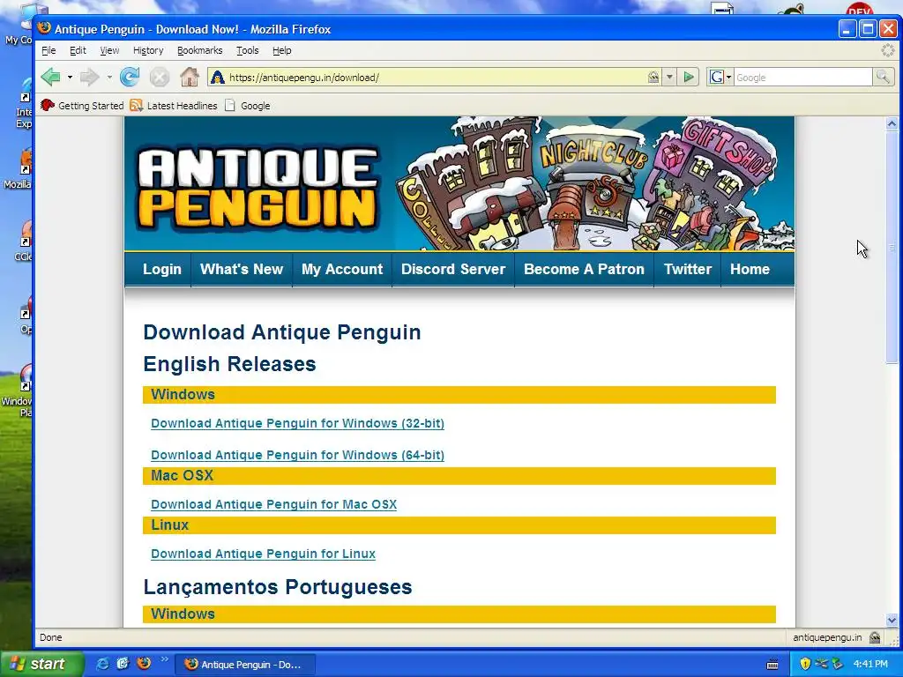The width and height of the screenshot is (903, 677).
Task: Click the Lançamentos Portugueses heading
Action: coord(278,586)
